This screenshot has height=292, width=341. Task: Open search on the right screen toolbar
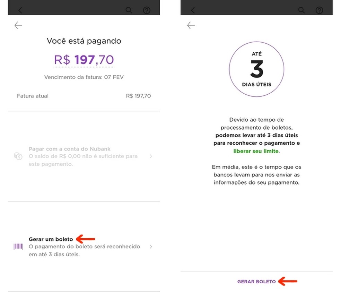tap(301, 10)
